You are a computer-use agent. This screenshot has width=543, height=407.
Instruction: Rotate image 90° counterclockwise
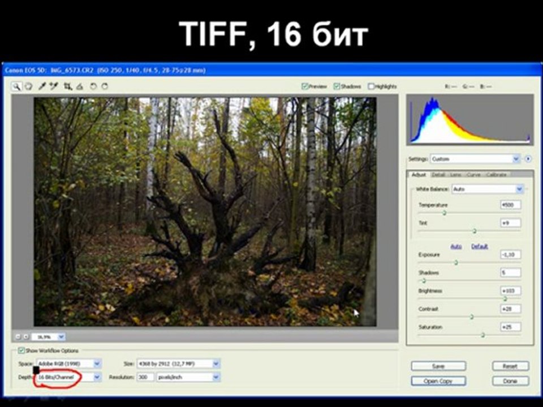pos(93,86)
